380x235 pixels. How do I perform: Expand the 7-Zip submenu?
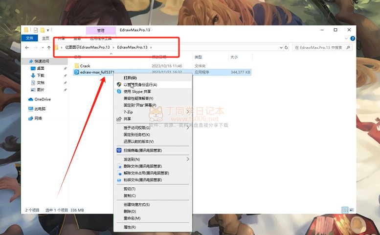[153, 112]
